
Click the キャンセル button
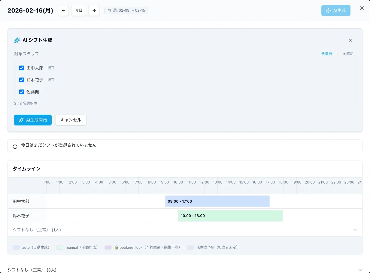click(x=71, y=120)
